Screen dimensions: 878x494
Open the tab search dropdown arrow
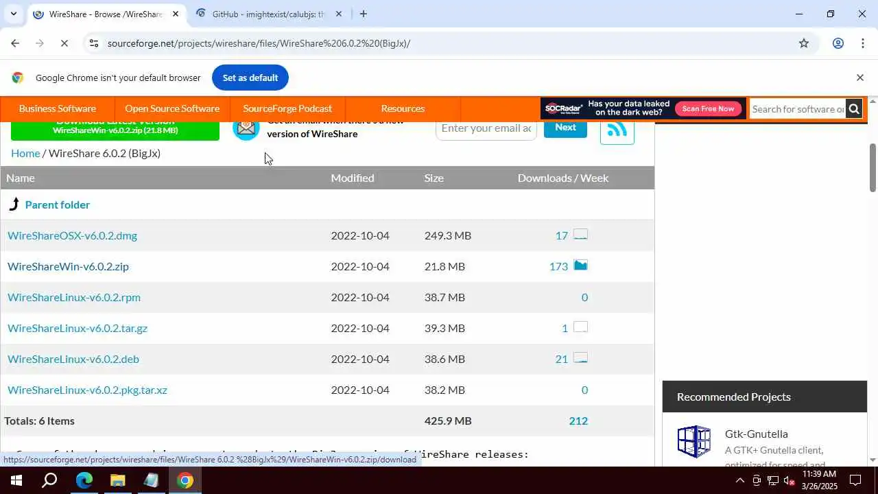[13, 14]
